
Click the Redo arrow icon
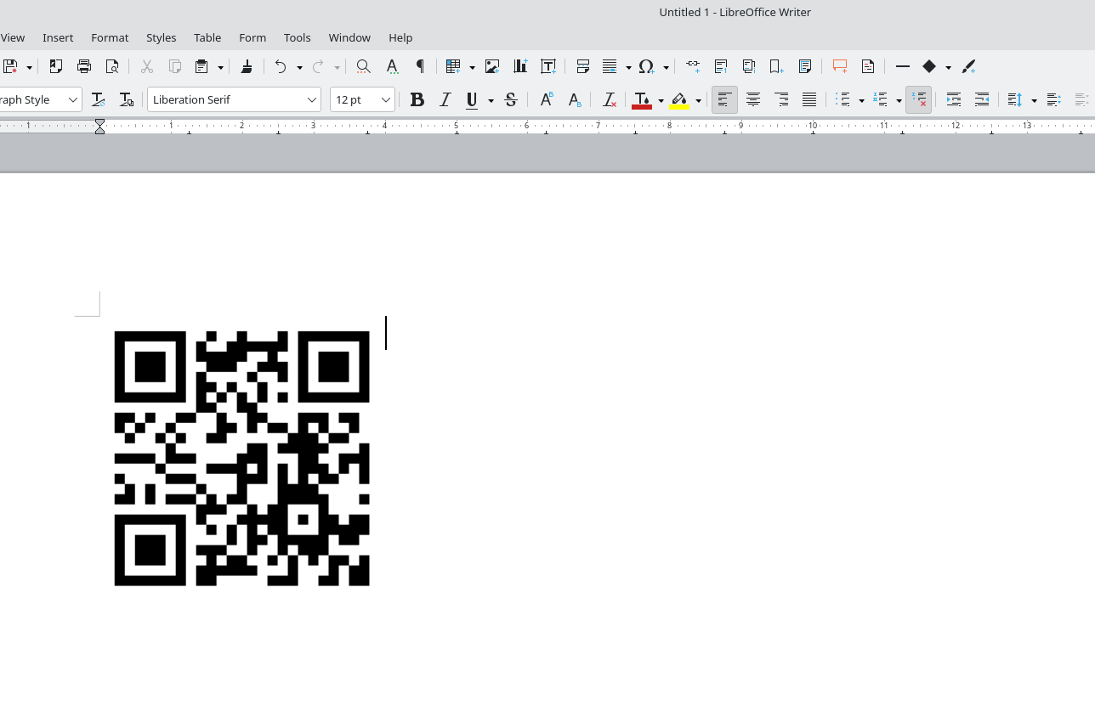pos(319,66)
